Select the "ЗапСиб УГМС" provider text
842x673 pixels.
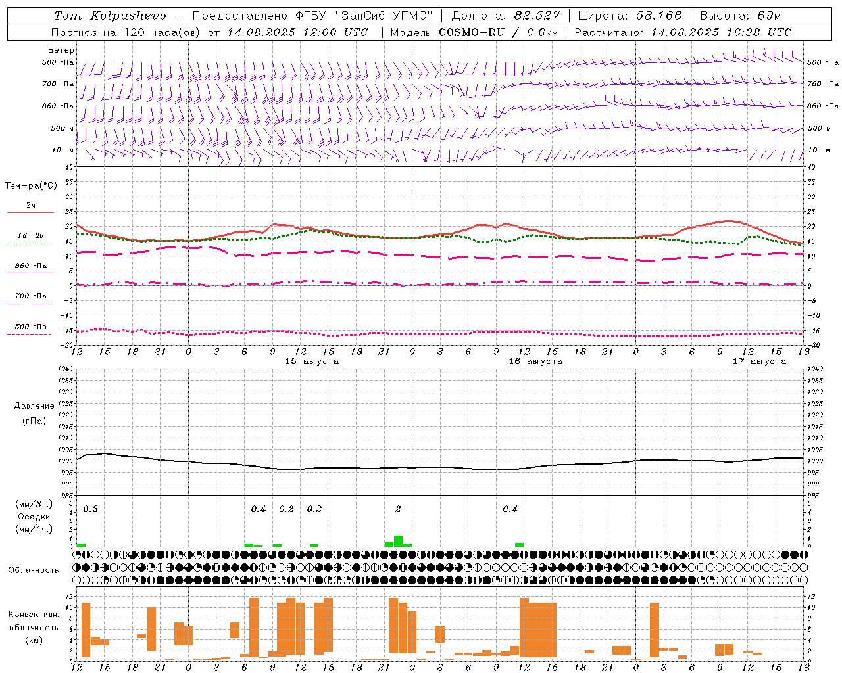(384, 16)
